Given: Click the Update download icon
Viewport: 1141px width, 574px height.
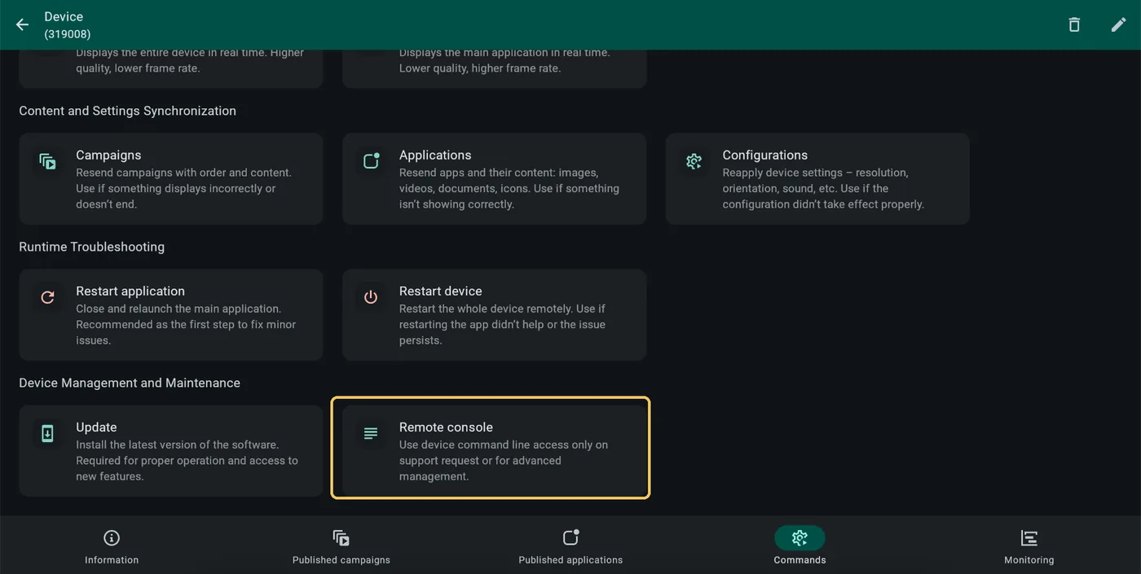Looking at the screenshot, I should point(47,433).
